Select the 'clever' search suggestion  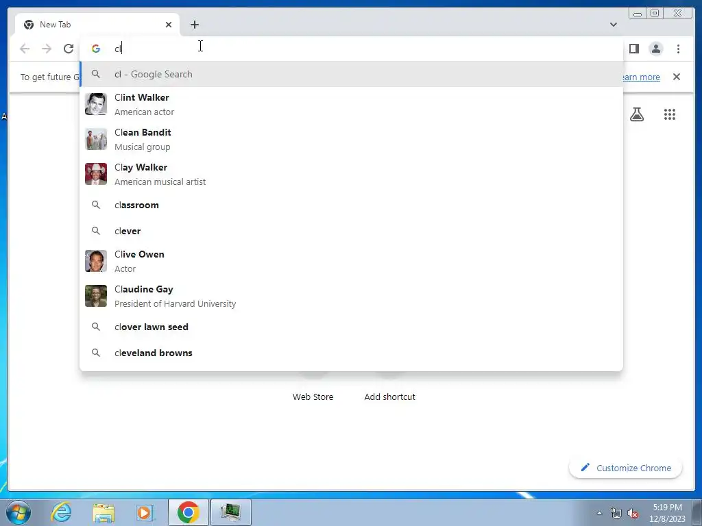coord(352,231)
